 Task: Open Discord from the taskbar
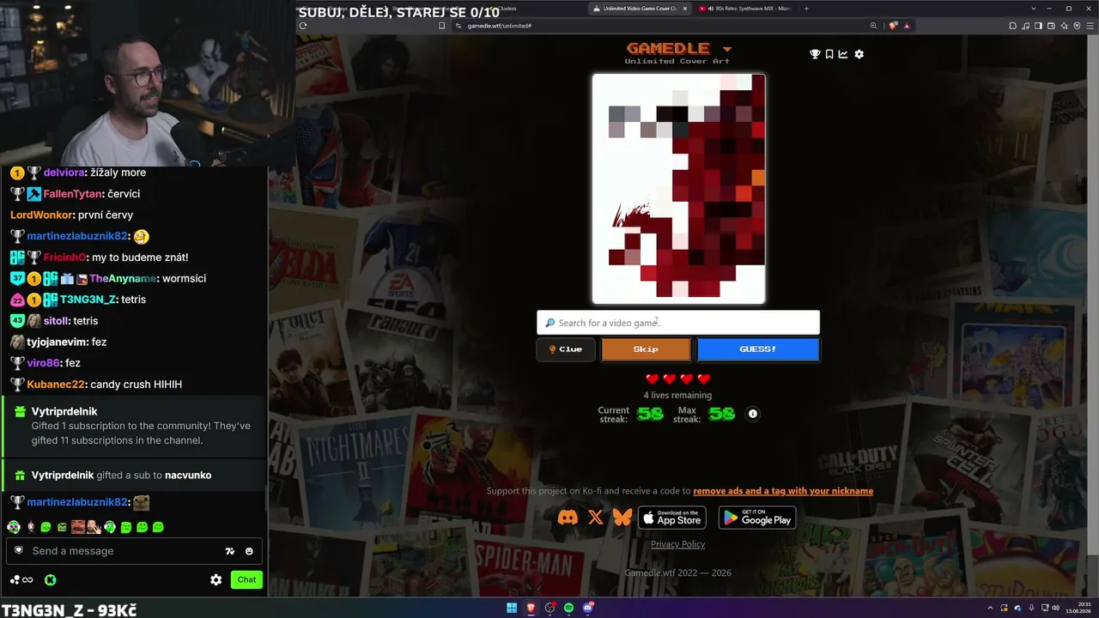588,608
